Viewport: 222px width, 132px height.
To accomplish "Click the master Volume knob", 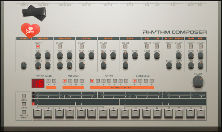I will (198, 82).
